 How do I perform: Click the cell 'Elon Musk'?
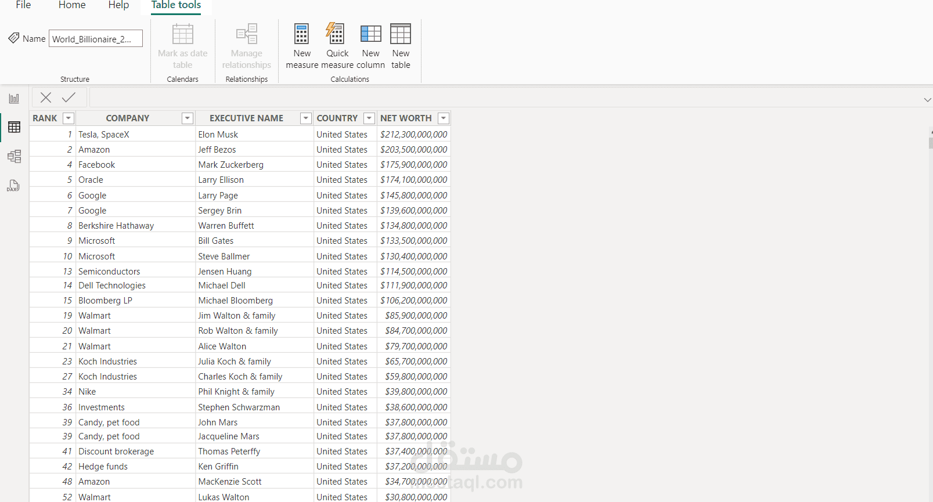pyautogui.click(x=254, y=135)
